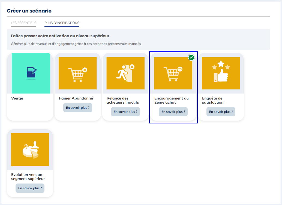Click the second-purchase cart refresh icon

pos(173,73)
